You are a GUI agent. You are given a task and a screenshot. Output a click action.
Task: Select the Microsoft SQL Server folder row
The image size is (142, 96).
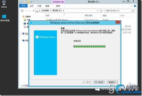coord(58,20)
